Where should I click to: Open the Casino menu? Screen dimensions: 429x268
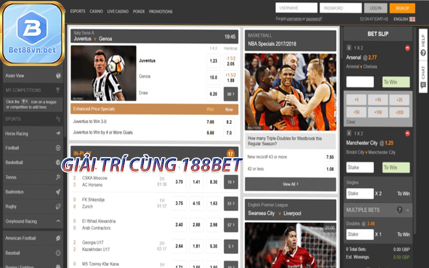tap(96, 11)
